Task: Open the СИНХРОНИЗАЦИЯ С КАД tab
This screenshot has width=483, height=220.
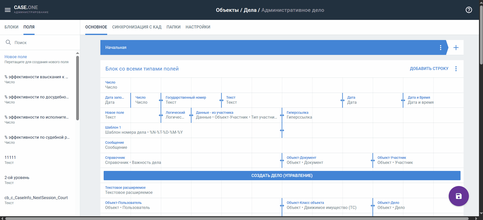Action: click(x=137, y=27)
